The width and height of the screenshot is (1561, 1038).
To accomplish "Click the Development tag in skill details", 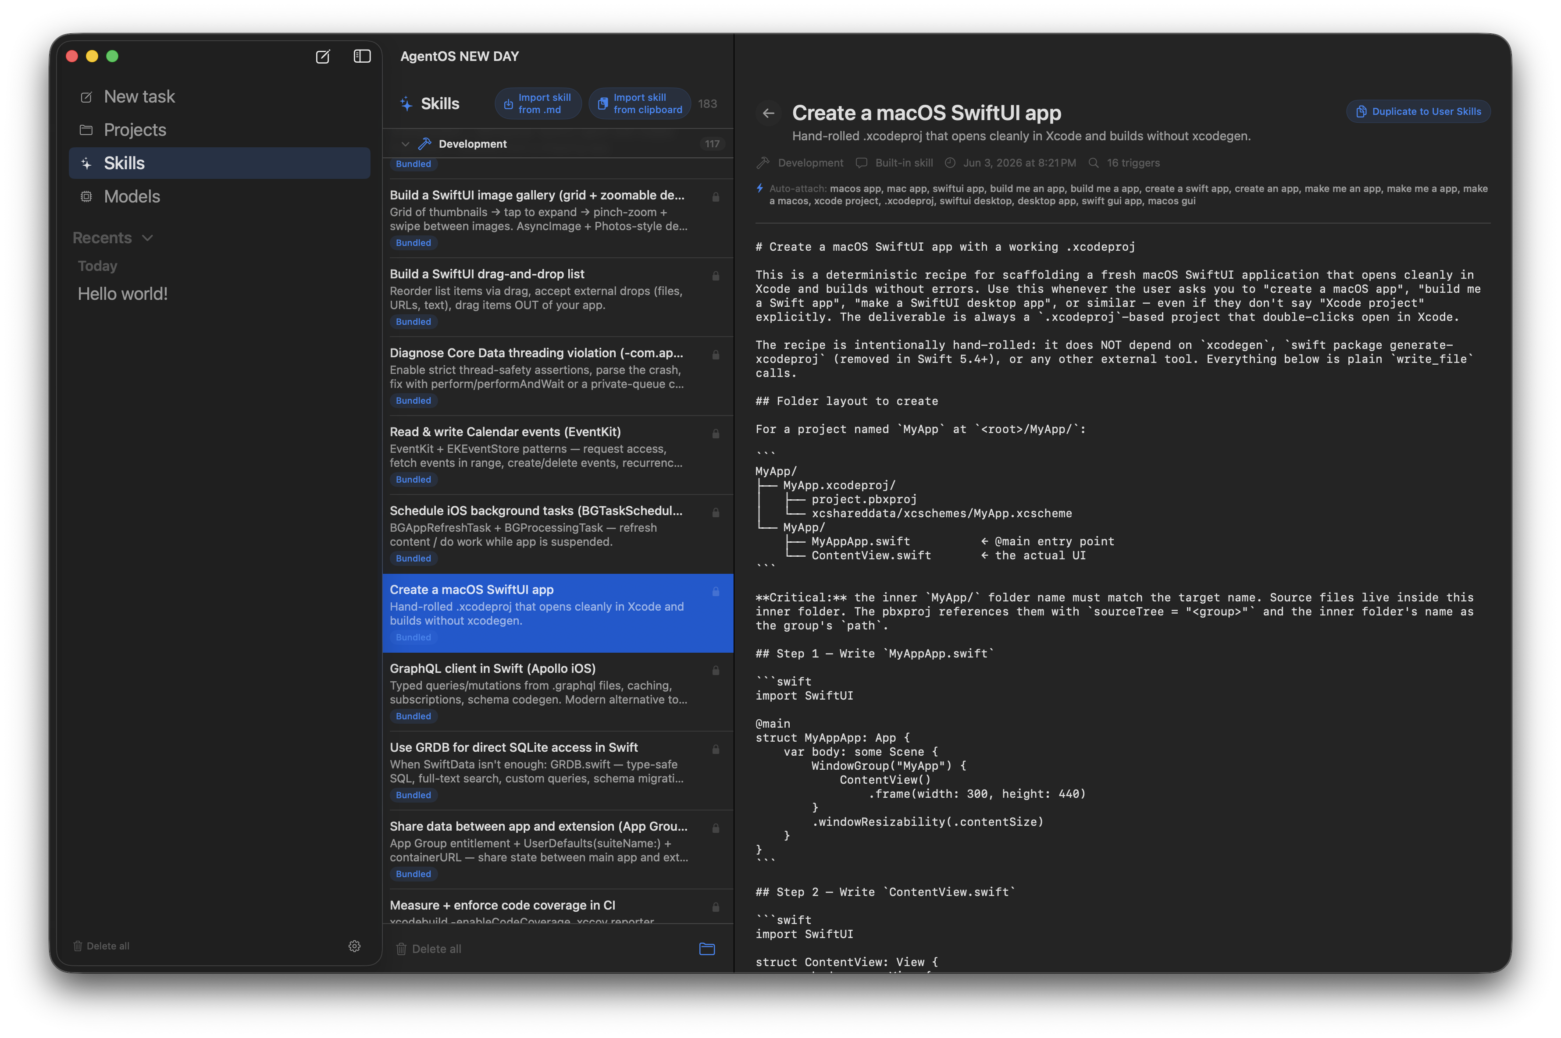I will coord(810,163).
